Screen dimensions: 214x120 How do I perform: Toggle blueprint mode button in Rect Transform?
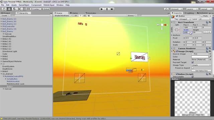pyautogui.click(x=205, y=32)
